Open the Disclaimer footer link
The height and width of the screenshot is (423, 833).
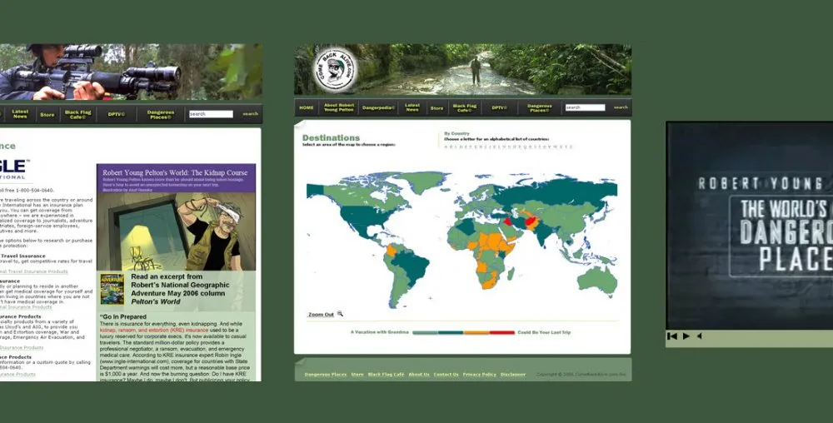[x=513, y=375]
